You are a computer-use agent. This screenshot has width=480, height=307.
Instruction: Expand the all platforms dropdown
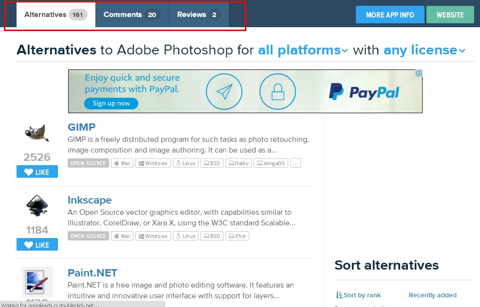303,50
